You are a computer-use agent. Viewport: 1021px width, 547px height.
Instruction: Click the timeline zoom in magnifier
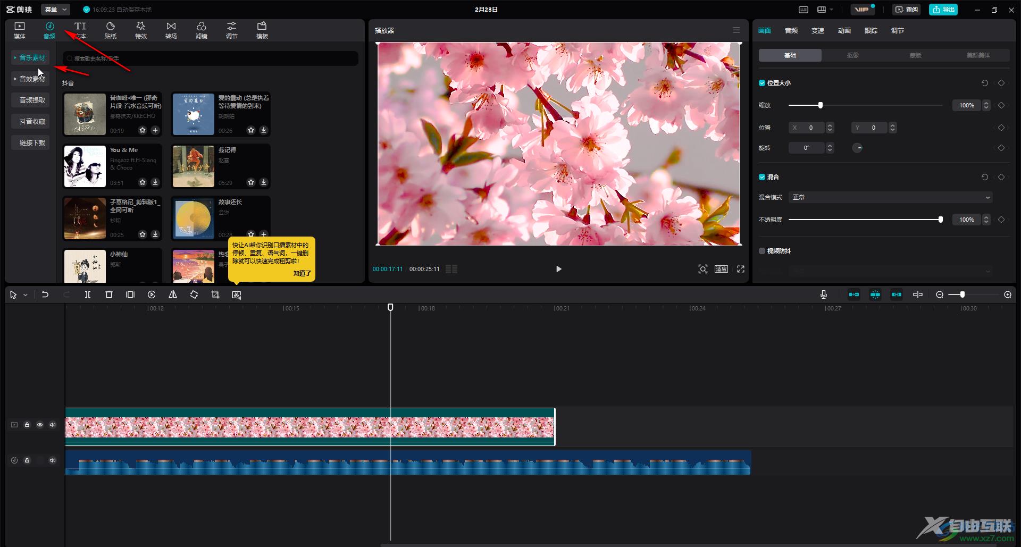[x=1008, y=294]
